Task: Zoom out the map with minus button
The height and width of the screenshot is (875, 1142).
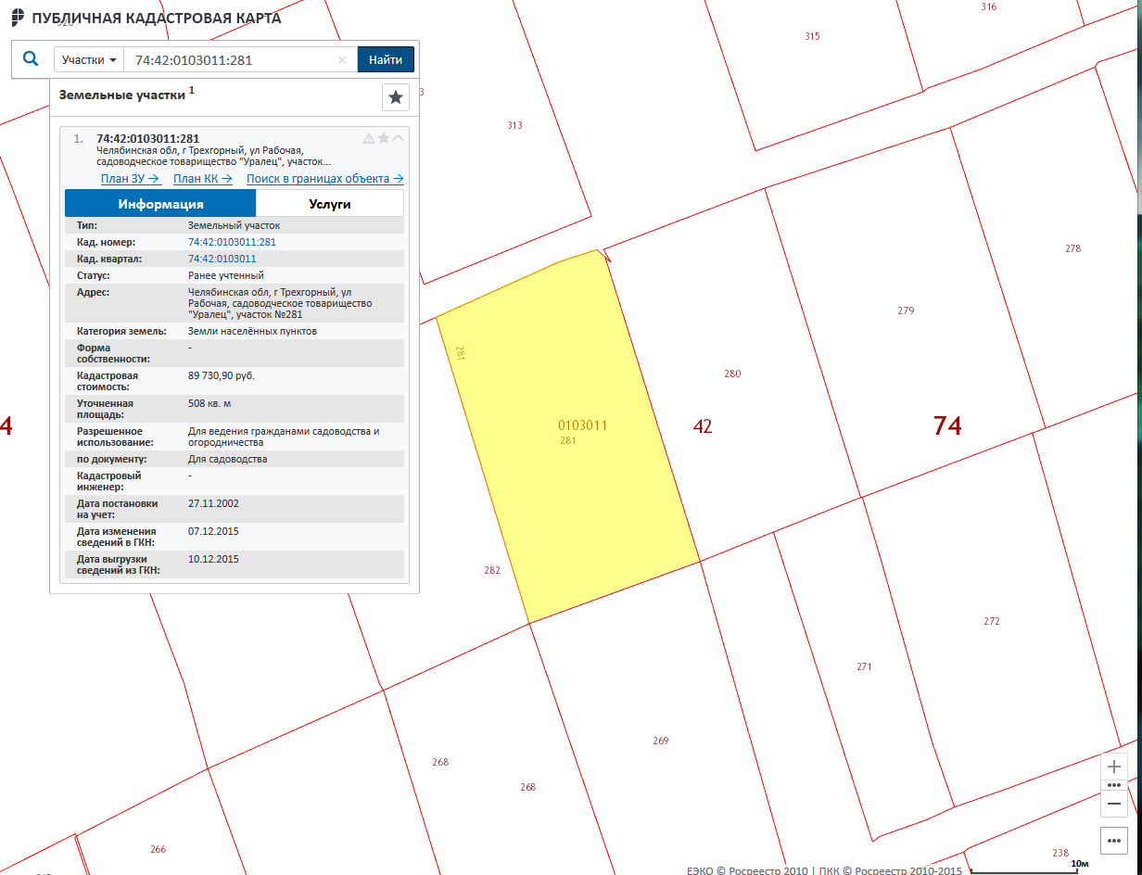Action: point(1114,804)
